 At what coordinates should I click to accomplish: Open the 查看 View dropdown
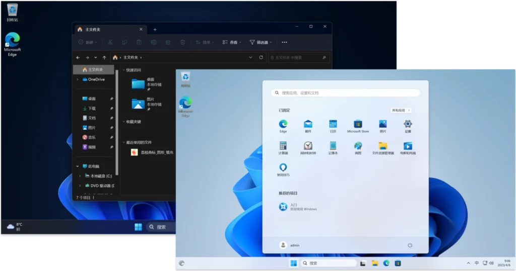tap(232, 42)
